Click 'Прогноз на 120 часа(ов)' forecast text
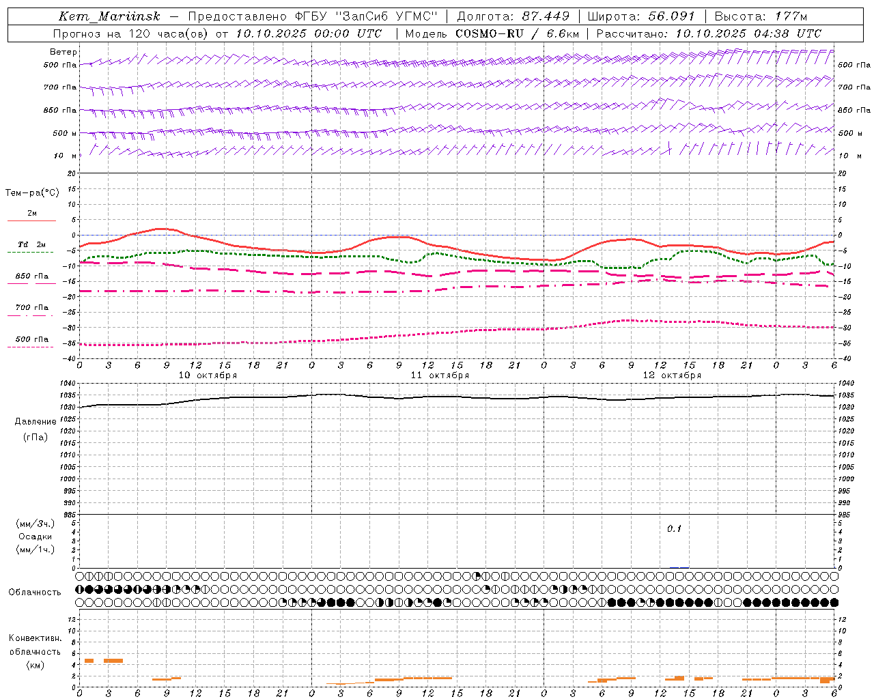This screenshot has width=874, height=699. [x=132, y=33]
